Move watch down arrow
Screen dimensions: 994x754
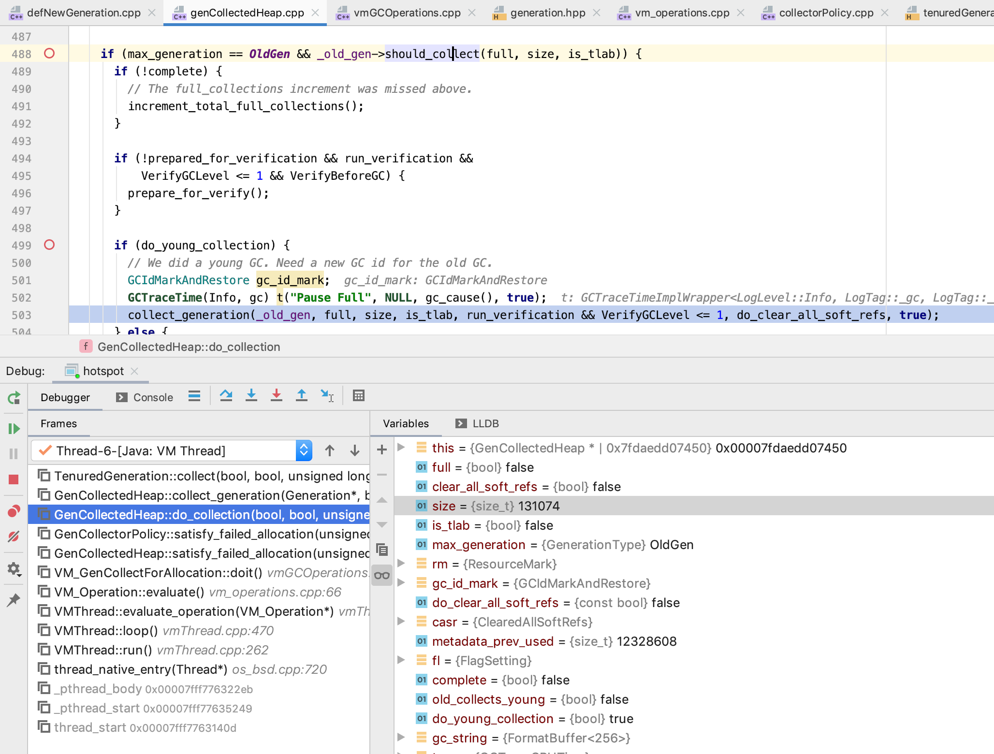coord(382,524)
